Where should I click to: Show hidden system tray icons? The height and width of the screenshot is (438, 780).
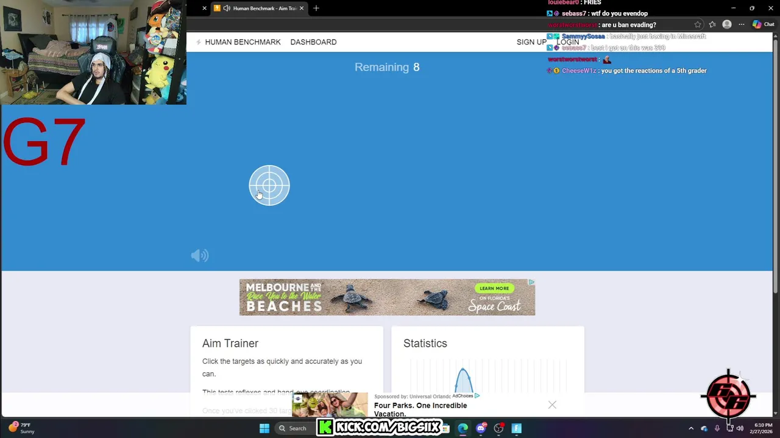tap(691, 428)
